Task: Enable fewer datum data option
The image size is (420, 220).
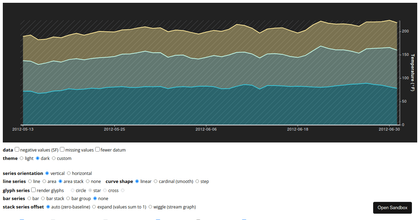Action: [97, 149]
